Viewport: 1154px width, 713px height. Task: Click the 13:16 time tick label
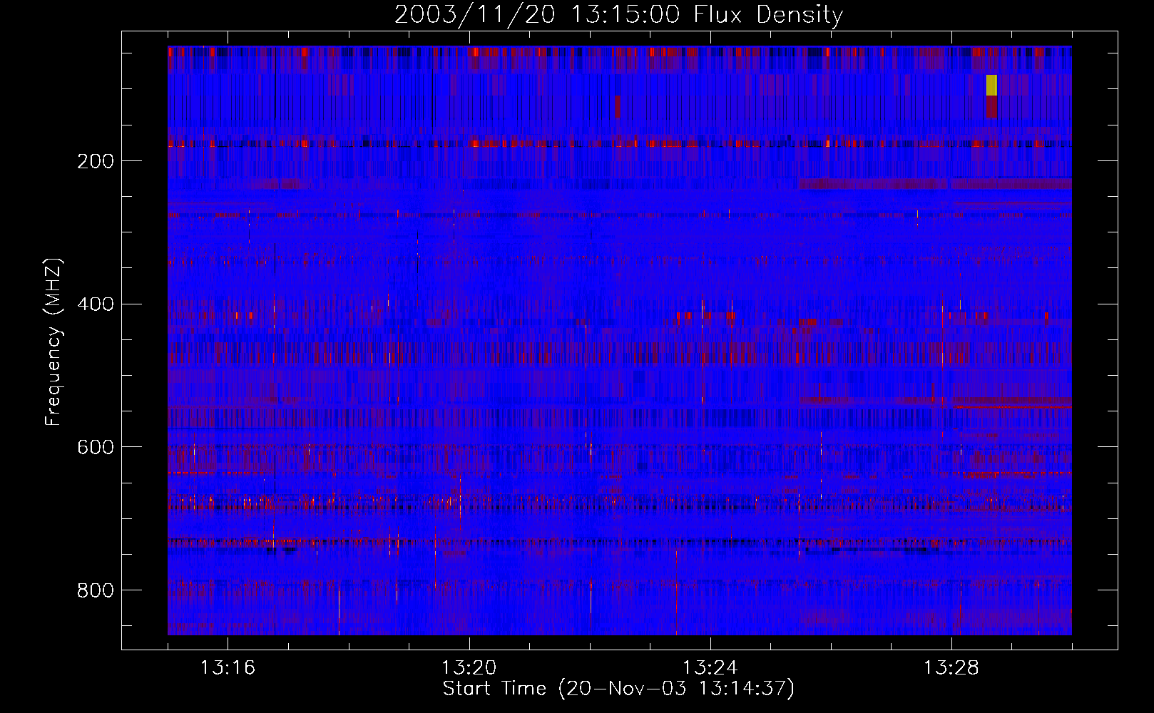tap(228, 667)
